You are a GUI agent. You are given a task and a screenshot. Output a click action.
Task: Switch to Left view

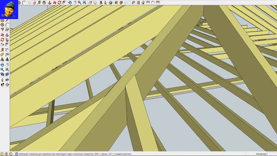point(158,3)
